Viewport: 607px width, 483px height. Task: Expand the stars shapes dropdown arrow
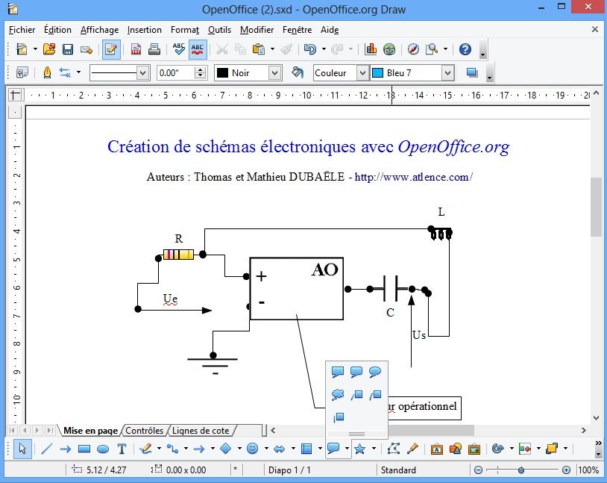(374, 449)
